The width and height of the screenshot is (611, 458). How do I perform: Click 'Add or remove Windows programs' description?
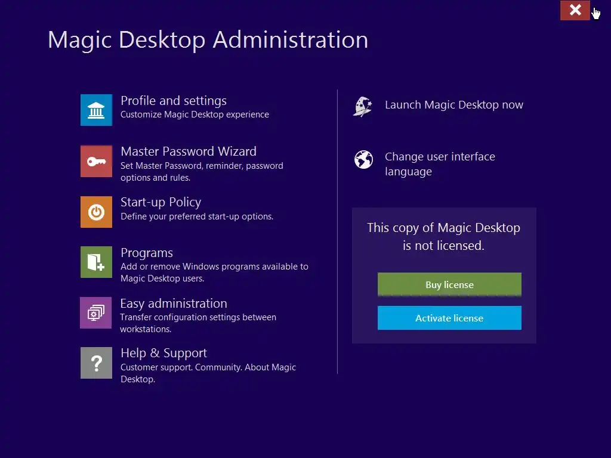click(214, 272)
